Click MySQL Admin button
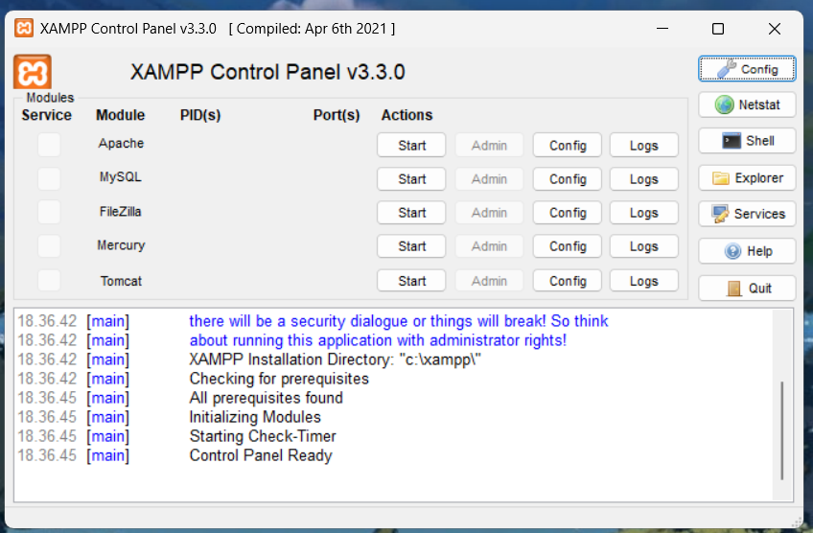 pyautogui.click(x=489, y=179)
